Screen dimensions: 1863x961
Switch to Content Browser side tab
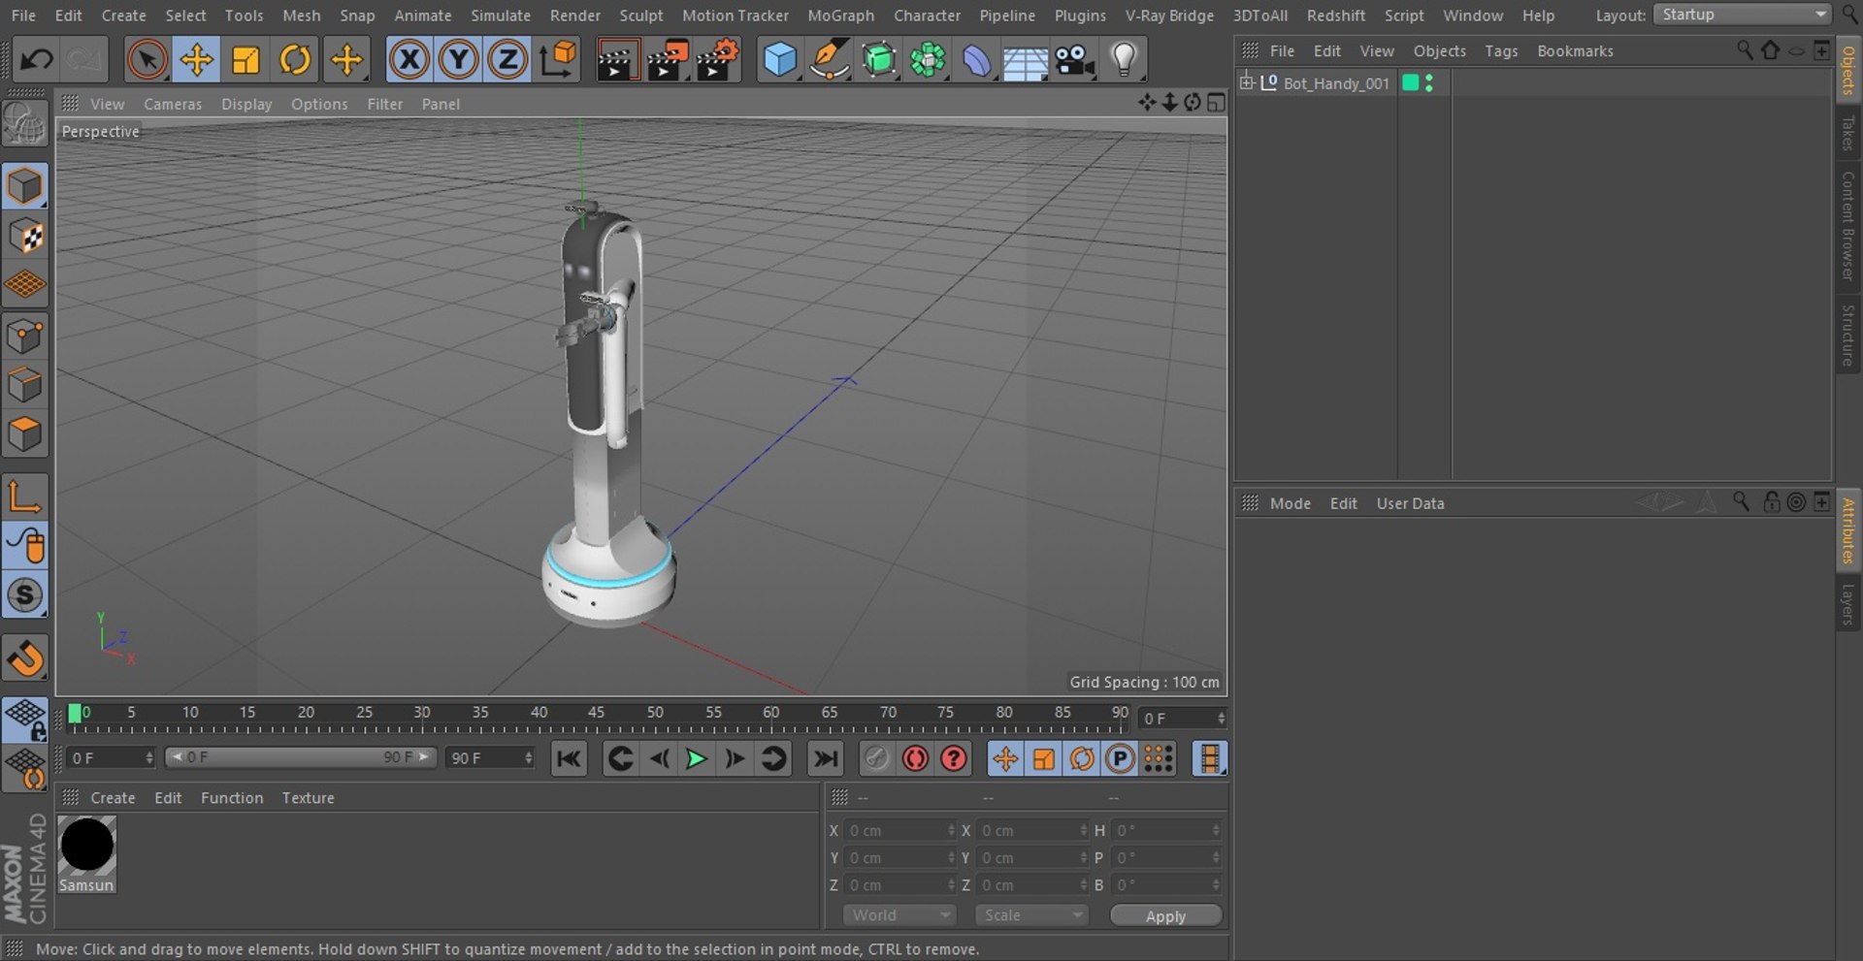click(1848, 227)
